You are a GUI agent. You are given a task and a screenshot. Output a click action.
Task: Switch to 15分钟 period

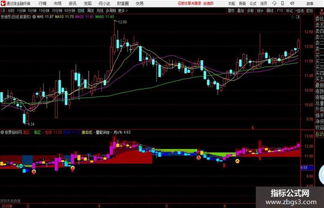[44, 11]
